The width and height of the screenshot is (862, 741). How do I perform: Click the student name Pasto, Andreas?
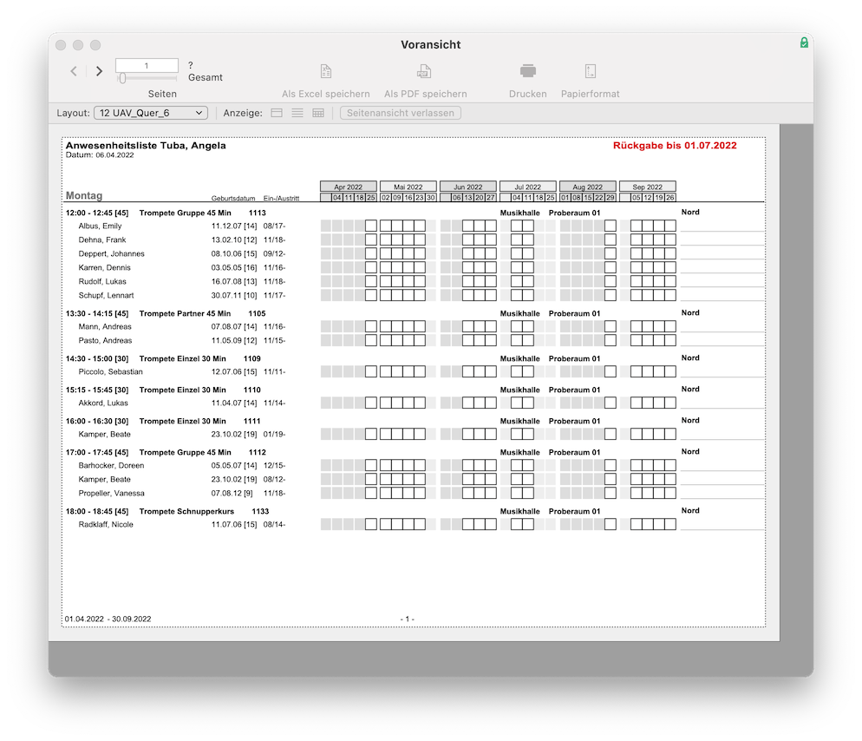tap(105, 340)
